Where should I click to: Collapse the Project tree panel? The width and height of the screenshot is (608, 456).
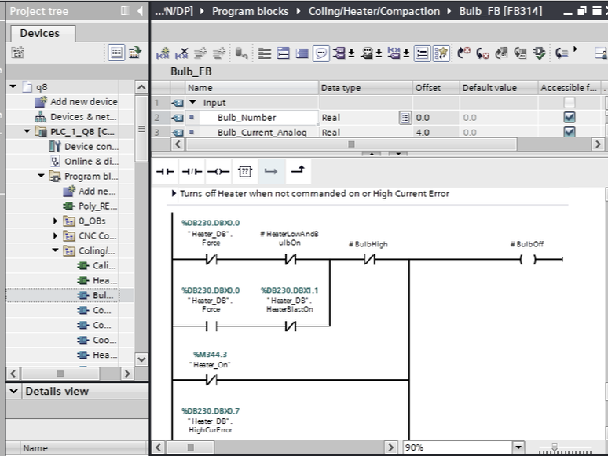point(140,11)
